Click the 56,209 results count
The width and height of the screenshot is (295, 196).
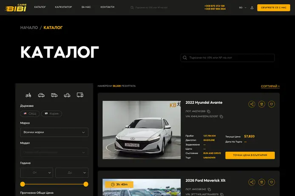pyautogui.click(x=116, y=86)
